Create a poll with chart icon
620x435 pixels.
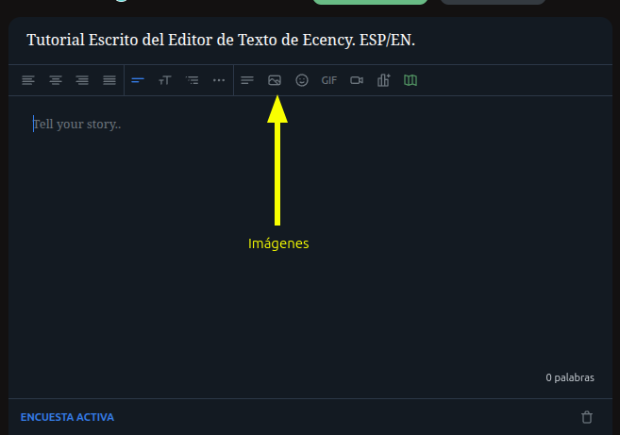[x=383, y=80]
